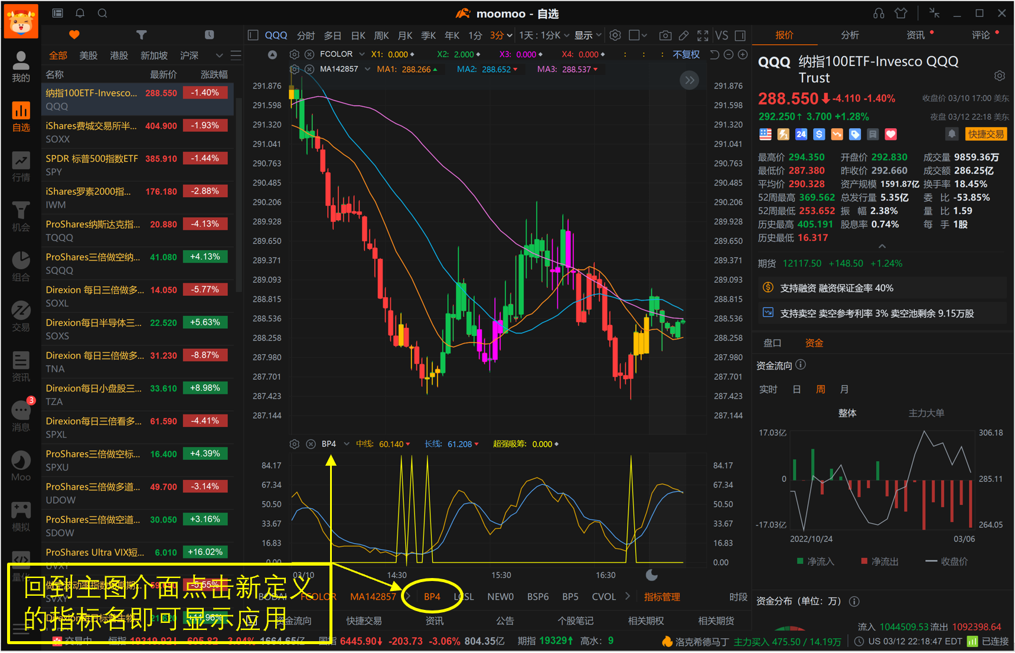This screenshot has height=653, width=1015.
Task: Take a chart screenshot with camera icon
Action: click(x=665, y=35)
